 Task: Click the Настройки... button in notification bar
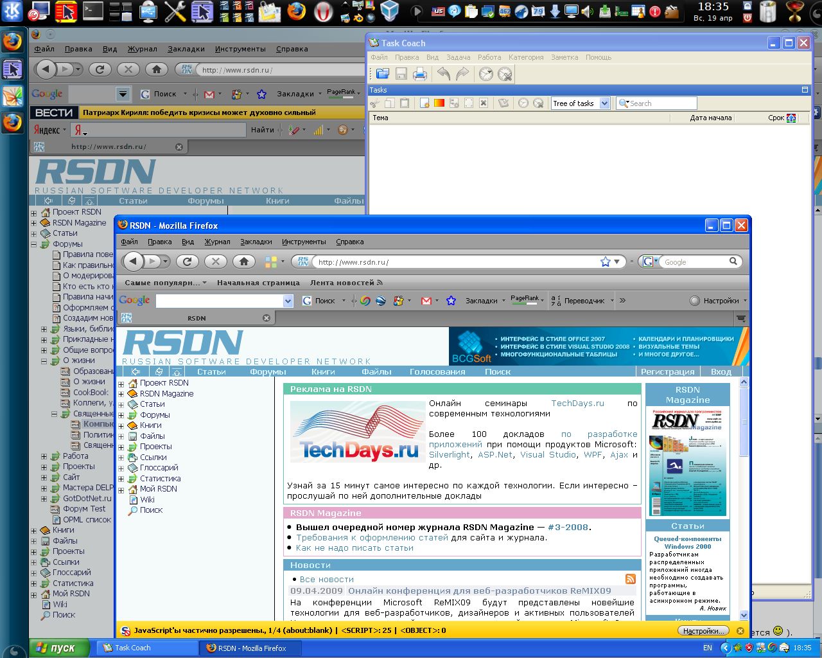704,631
